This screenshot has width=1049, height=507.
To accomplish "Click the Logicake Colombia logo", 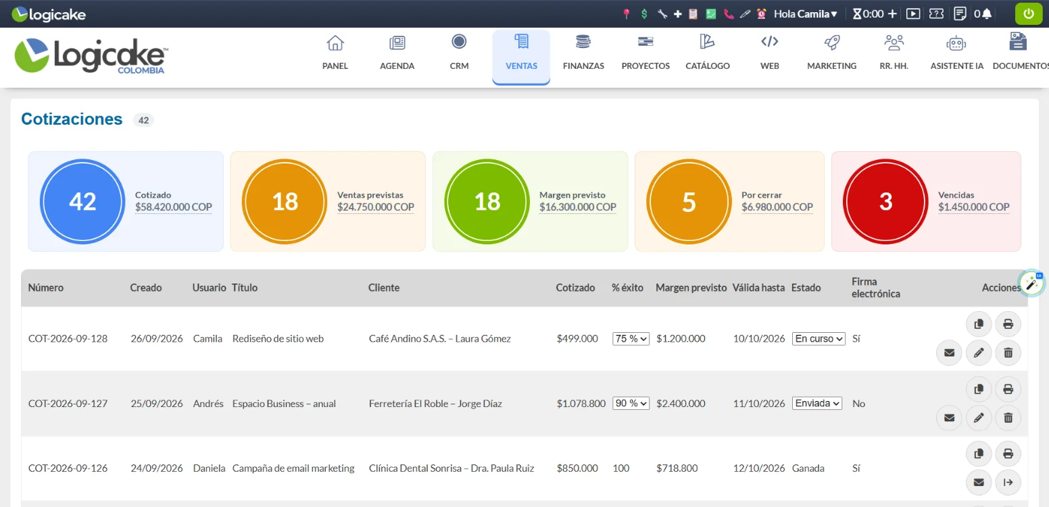I will tap(91, 56).
